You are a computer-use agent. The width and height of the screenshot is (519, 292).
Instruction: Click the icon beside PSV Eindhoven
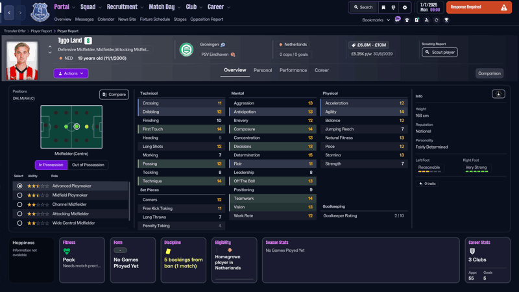pos(233,55)
